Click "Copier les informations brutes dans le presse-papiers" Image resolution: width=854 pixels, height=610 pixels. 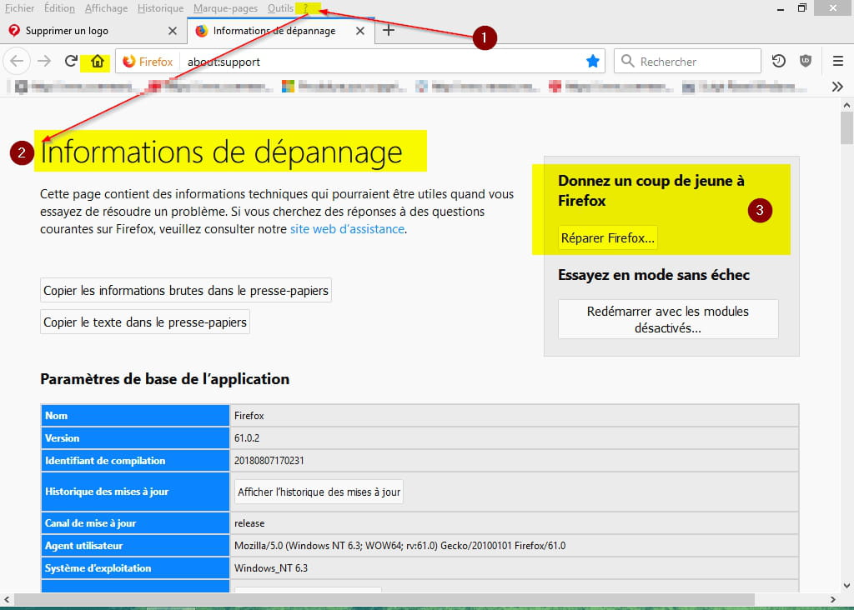pyautogui.click(x=186, y=291)
